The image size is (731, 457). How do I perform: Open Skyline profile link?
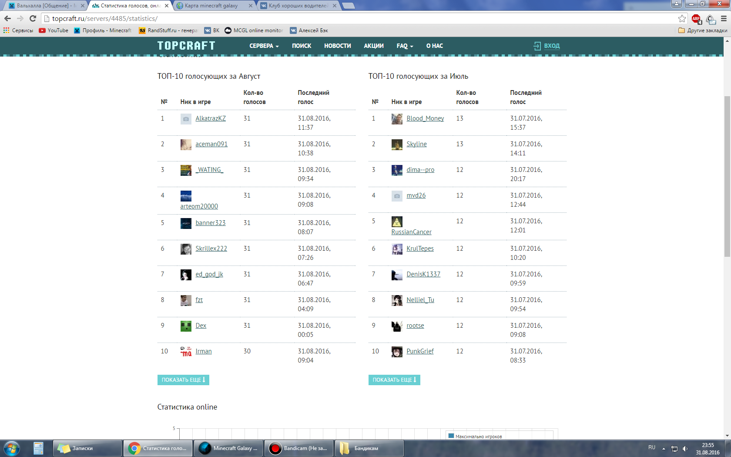point(416,144)
